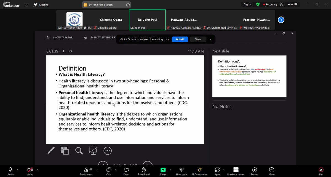Viewport: 331px width, 177px height.
Task: Click the current Definition slide
Action: pyautogui.click(x=125, y=99)
